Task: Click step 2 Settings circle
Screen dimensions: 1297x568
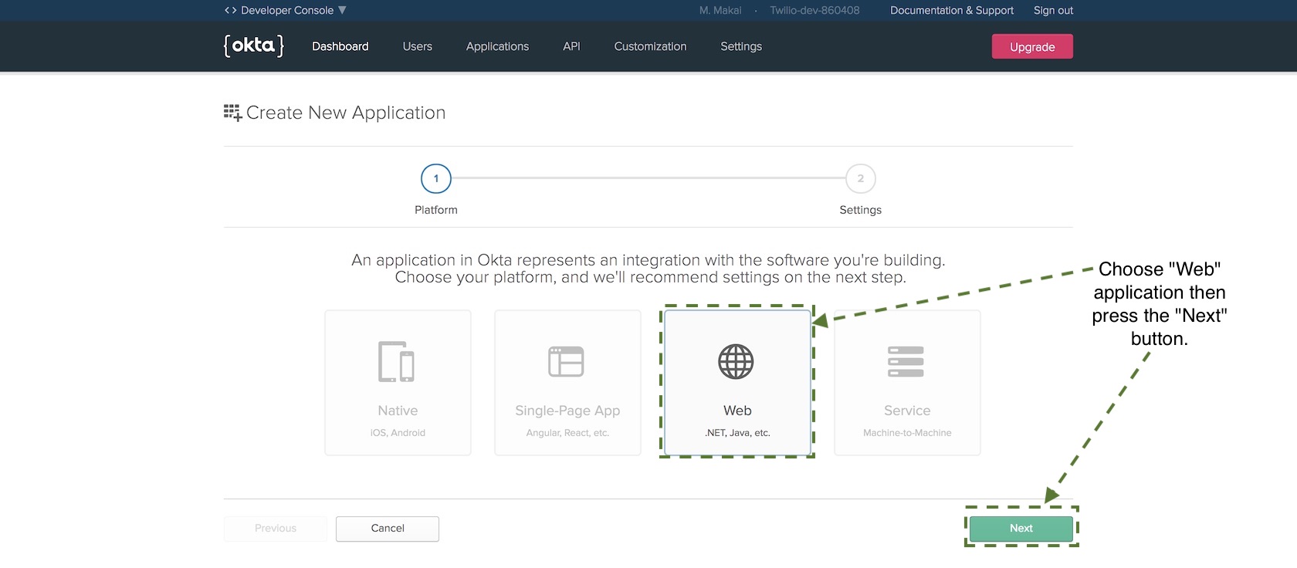Action: click(x=861, y=178)
